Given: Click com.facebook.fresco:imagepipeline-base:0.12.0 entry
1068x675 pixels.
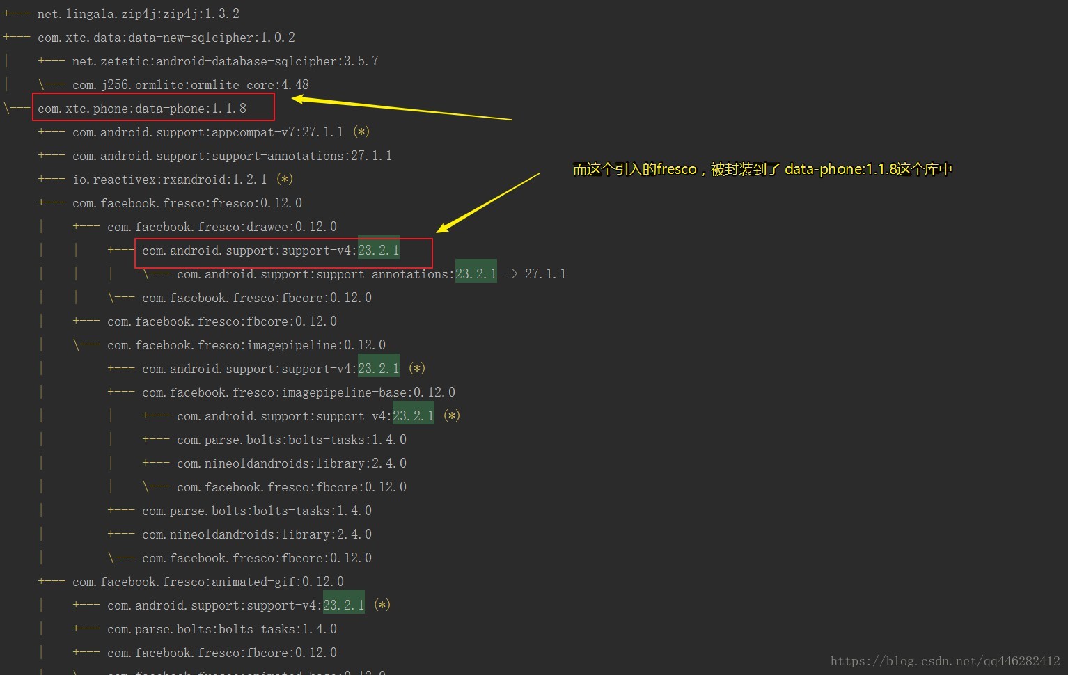Looking at the screenshot, I should (x=299, y=392).
